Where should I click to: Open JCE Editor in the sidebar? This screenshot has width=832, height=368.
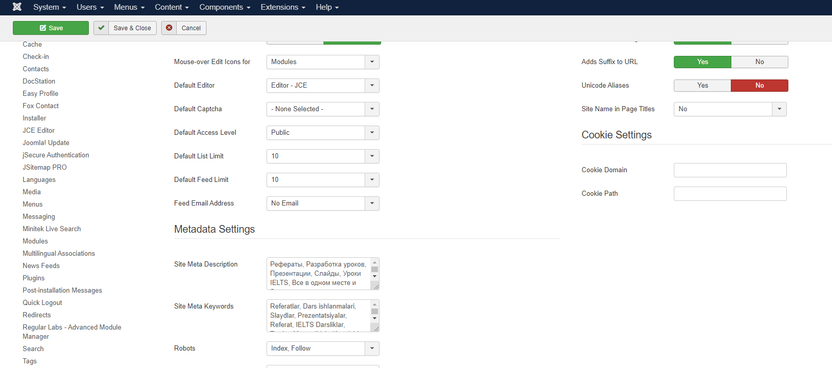pos(39,131)
